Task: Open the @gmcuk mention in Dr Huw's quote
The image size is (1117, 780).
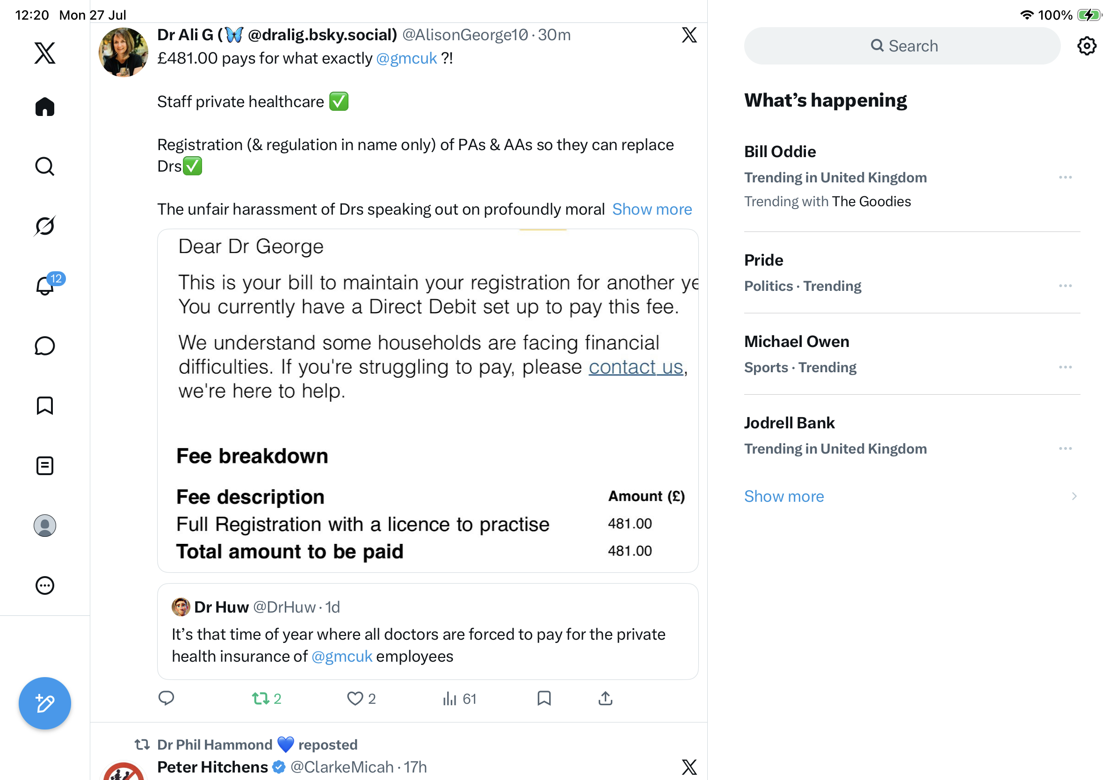Action: point(341,656)
